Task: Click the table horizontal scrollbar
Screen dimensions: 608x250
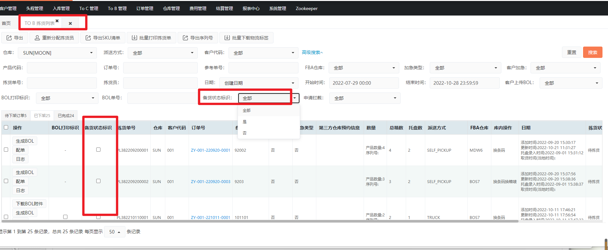Action: 260,222
